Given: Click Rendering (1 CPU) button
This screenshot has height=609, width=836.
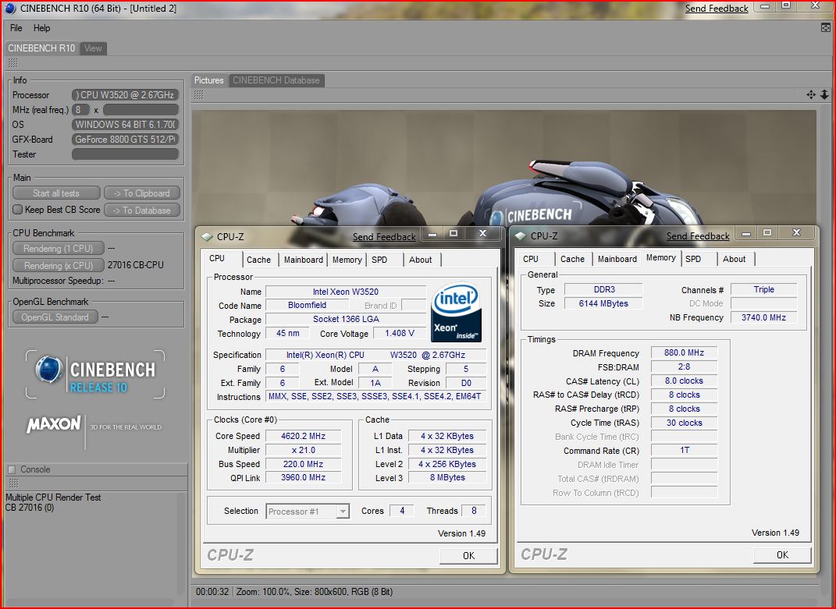Looking at the screenshot, I should (58, 248).
